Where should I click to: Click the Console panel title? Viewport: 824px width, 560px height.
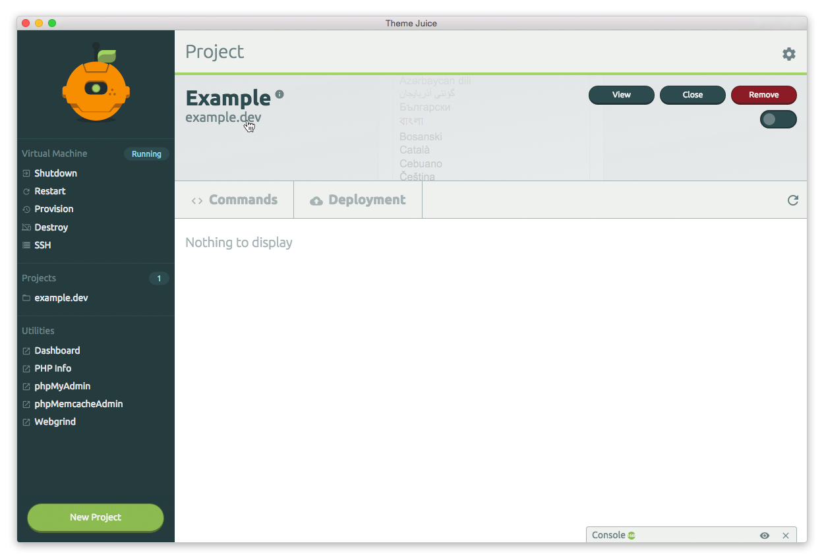click(x=608, y=535)
